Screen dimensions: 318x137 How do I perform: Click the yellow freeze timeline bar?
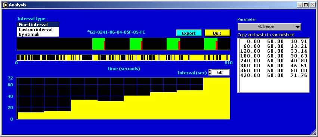point(123,57)
